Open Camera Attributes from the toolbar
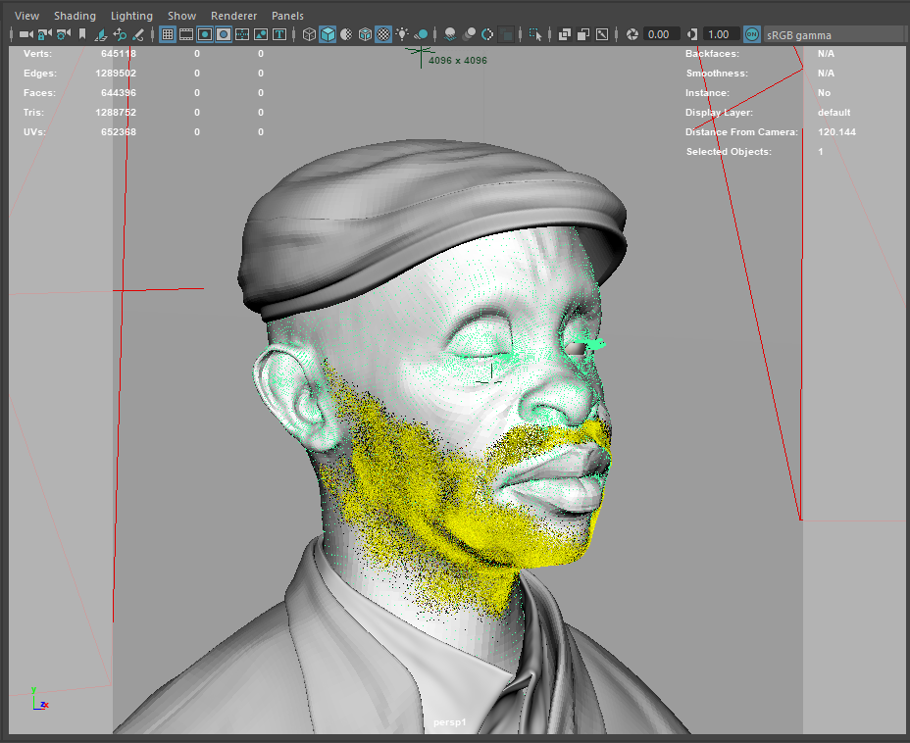The height and width of the screenshot is (743, 910). [64, 35]
